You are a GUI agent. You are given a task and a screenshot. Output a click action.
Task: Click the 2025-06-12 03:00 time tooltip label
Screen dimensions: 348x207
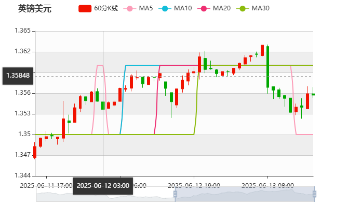pos(103,185)
